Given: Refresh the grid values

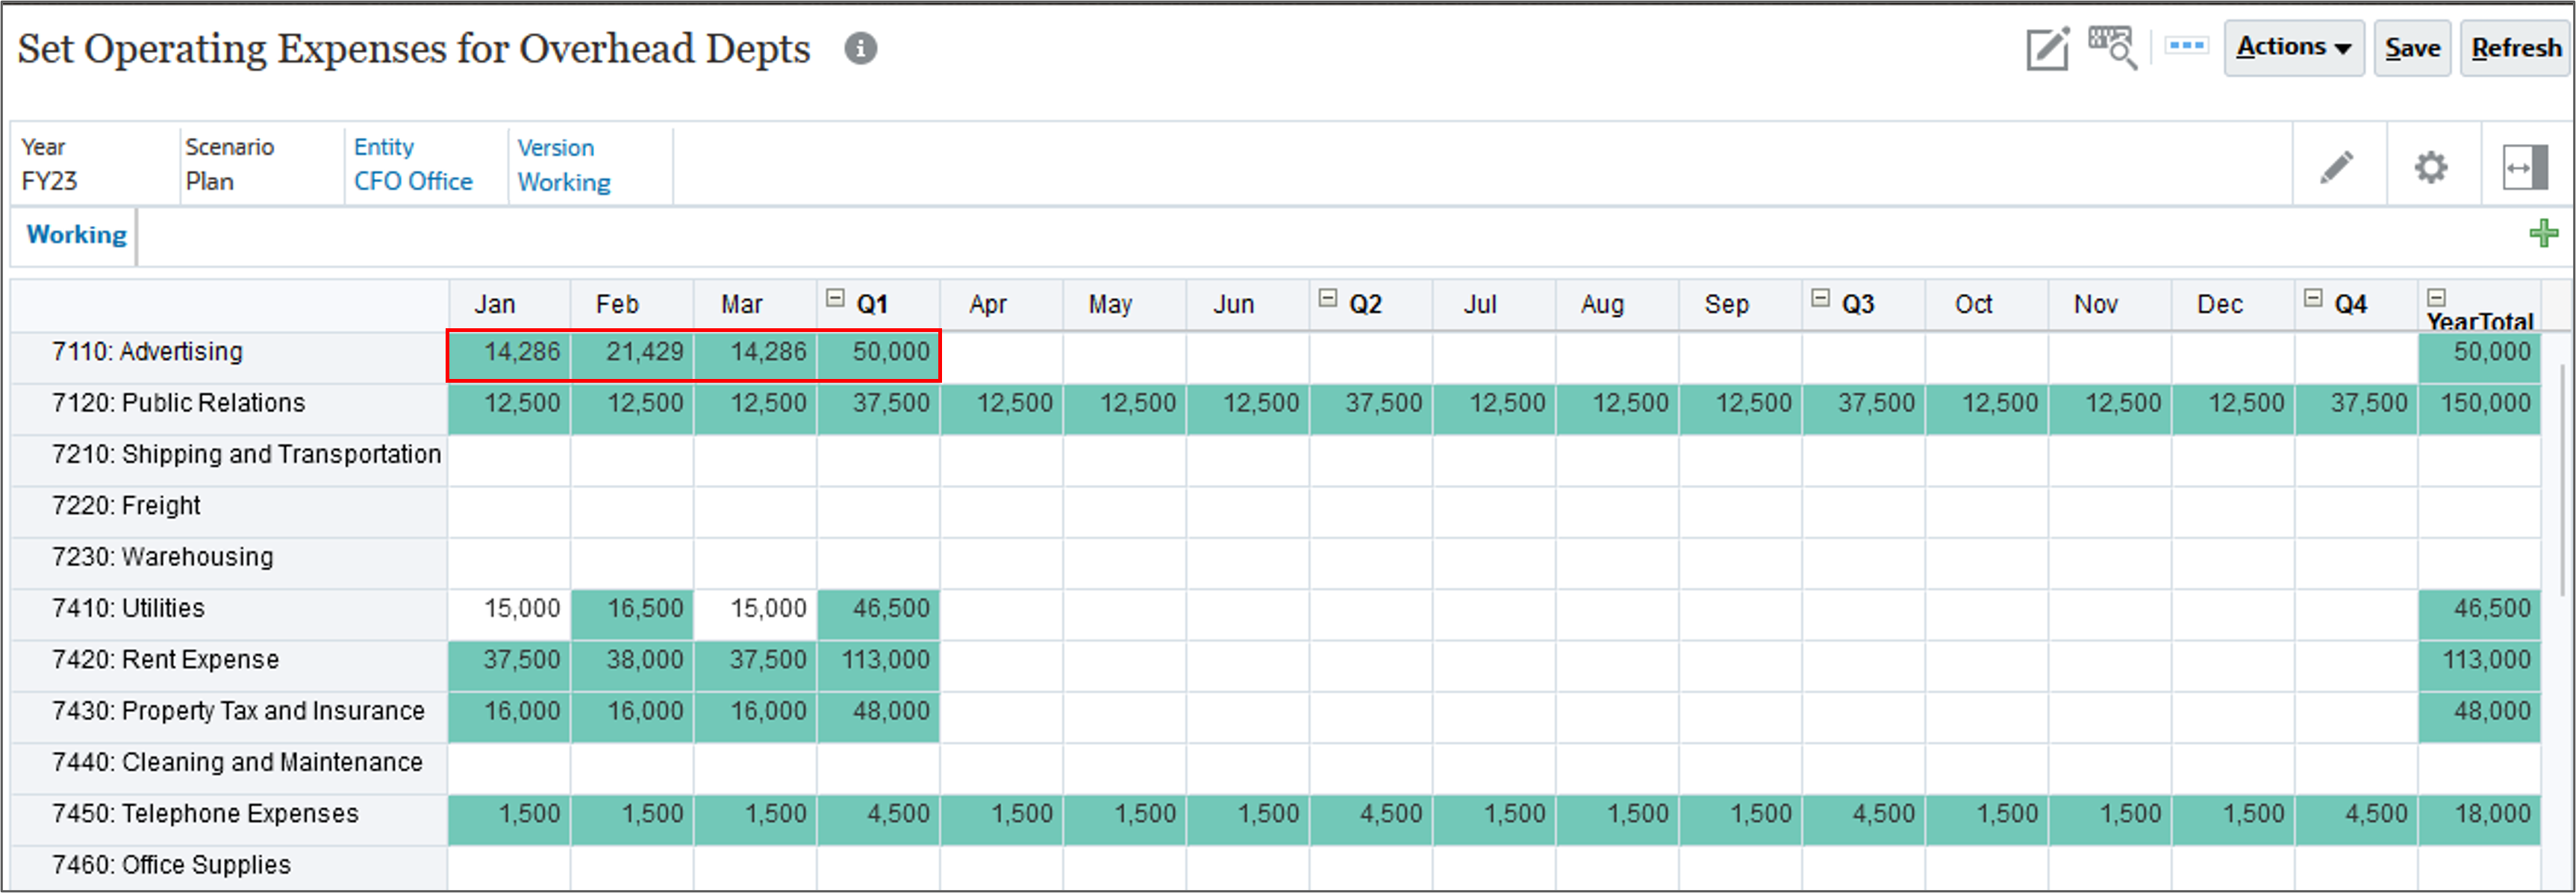Looking at the screenshot, I should coord(2515,47).
